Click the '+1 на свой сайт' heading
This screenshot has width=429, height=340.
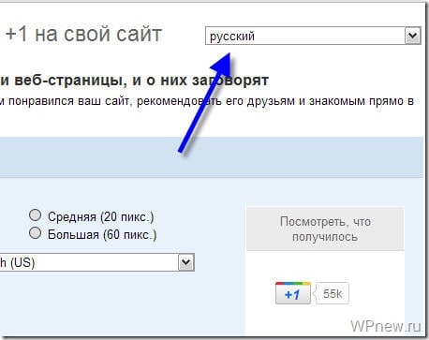pyautogui.click(x=83, y=34)
